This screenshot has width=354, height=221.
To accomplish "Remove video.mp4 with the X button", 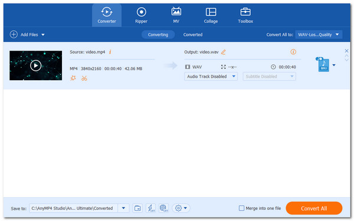I will [x=346, y=51].
